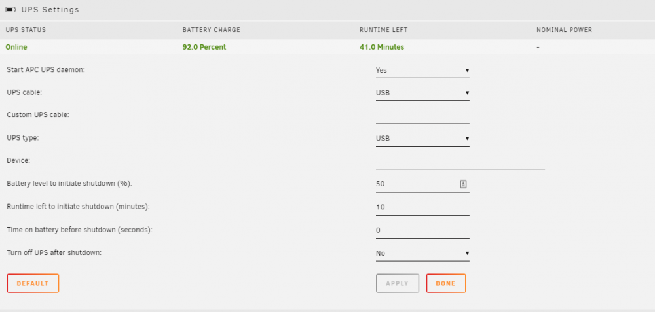Click the Custom UPS cable input field

[x=422, y=116]
